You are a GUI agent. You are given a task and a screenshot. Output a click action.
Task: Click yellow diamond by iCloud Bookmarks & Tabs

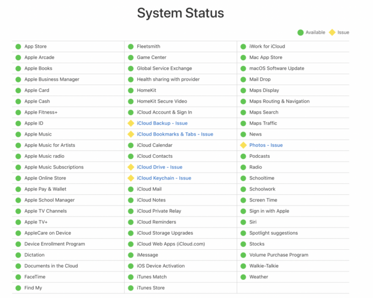pyautogui.click(x=131, y=134)
